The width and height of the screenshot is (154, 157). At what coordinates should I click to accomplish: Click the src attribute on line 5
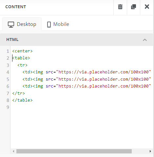[x=49, y=79]
